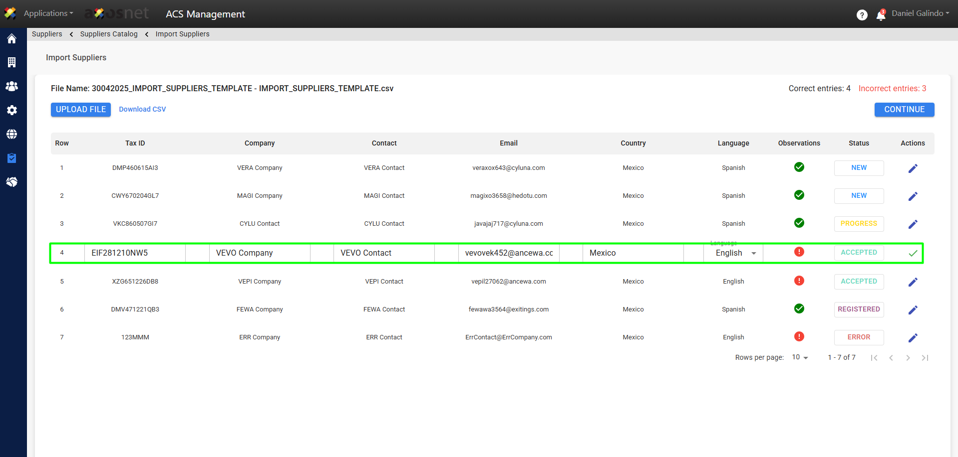Click ACCEPTED status badge in row 5
The height and width of the screenshot is (457, 958).
pos(859,282)
